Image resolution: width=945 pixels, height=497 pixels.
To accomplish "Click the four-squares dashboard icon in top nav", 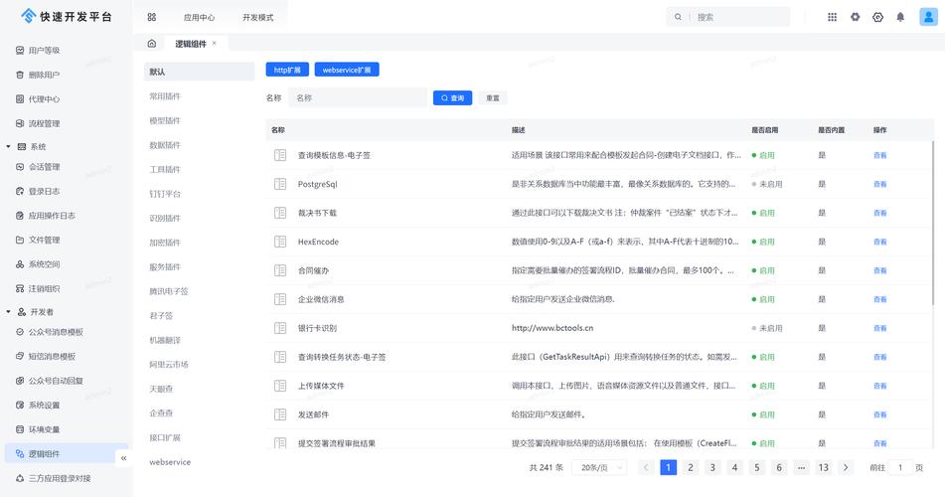I will (152, 17).
